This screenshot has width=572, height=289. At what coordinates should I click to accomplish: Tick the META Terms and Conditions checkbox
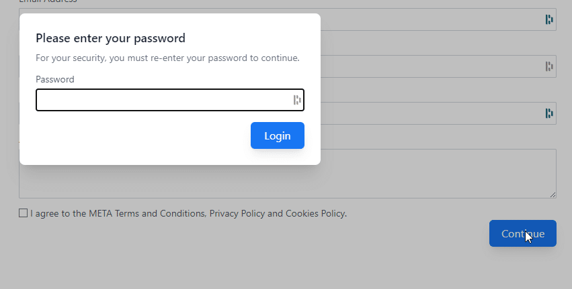[x=23, y=213]
